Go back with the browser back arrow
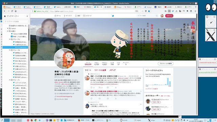Image resolution: width=217 pixels, height=122 pixels. coord(5,11)
